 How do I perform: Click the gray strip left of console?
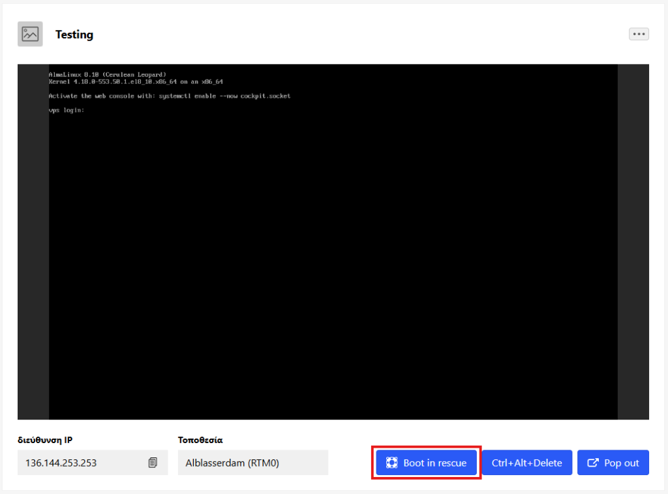click(33, 241)
